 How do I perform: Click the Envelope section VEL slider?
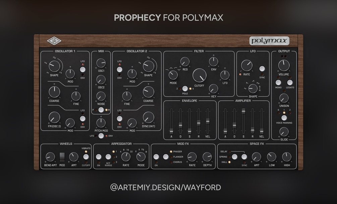(208, 121)
